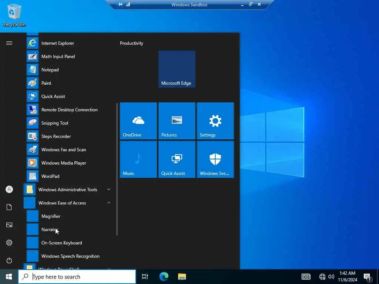Open Settings gear in the Start sidebar
Viewport: 379px width, 284px height.
pyautogui.click(x=9, y=243)
